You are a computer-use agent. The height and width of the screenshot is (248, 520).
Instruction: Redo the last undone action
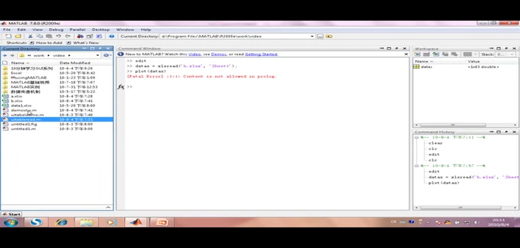point(67,36)
